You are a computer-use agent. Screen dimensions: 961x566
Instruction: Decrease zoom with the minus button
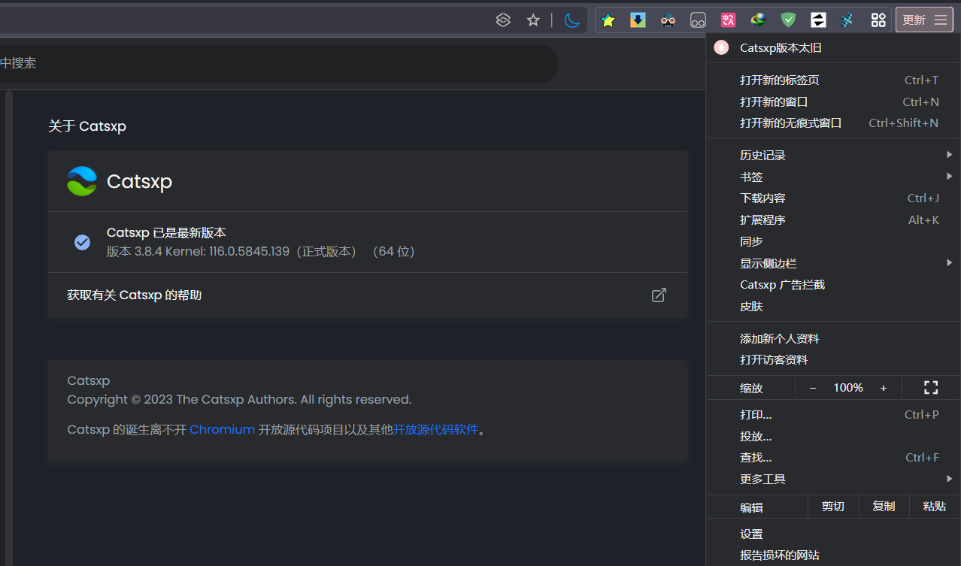point(813,388)
